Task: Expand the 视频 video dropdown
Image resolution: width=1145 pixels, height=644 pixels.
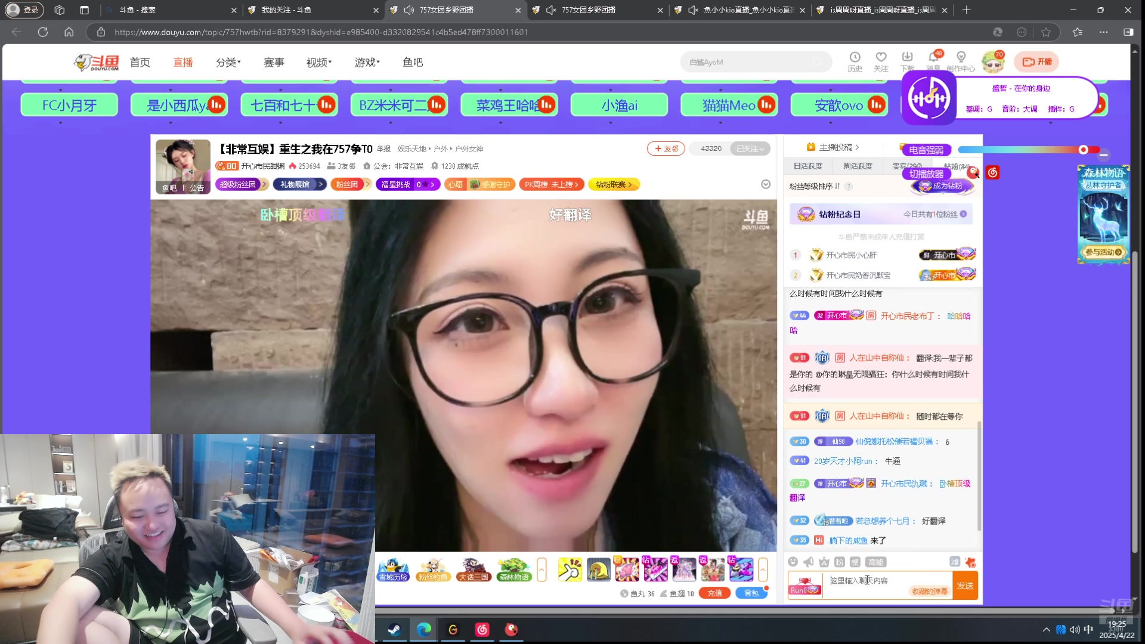Action: point(319,62)
